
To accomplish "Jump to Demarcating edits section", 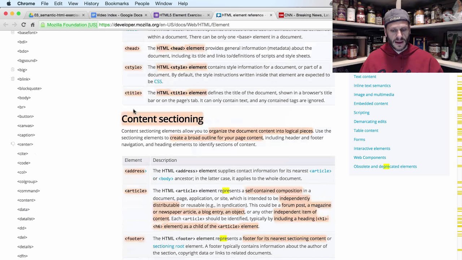I will coord(370,122).
